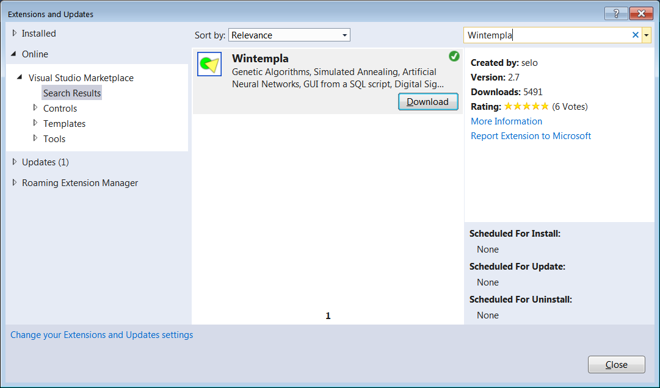Click page number 1

pyautogui.click(x=328, y=315)
